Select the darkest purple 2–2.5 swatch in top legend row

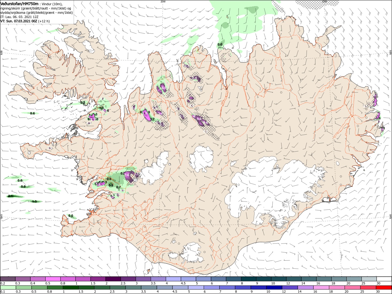tap(113, 279)
